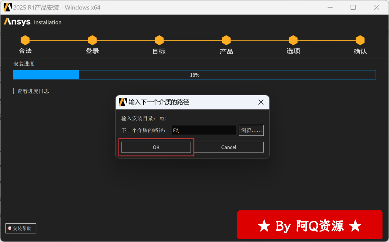The image size is (389, 242).
Task: Click the 18% installation progress bar
Action: coord(194,75)
